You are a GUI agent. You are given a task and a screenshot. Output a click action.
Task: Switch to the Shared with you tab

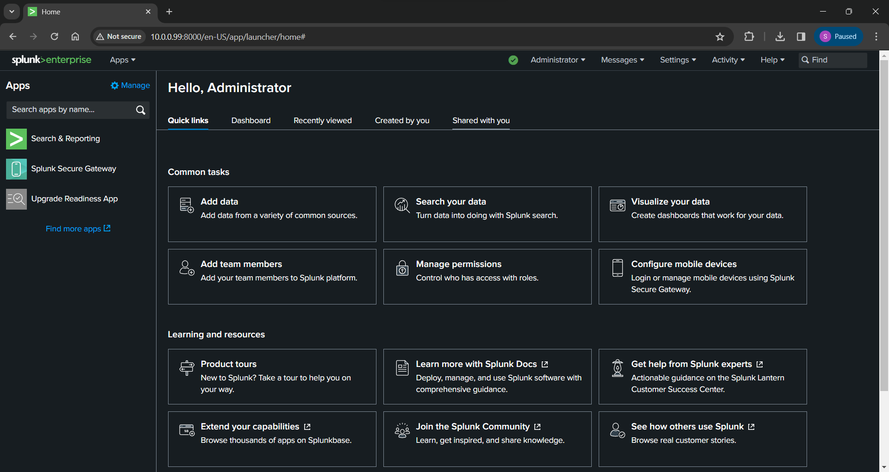click(x=481, y=121)
